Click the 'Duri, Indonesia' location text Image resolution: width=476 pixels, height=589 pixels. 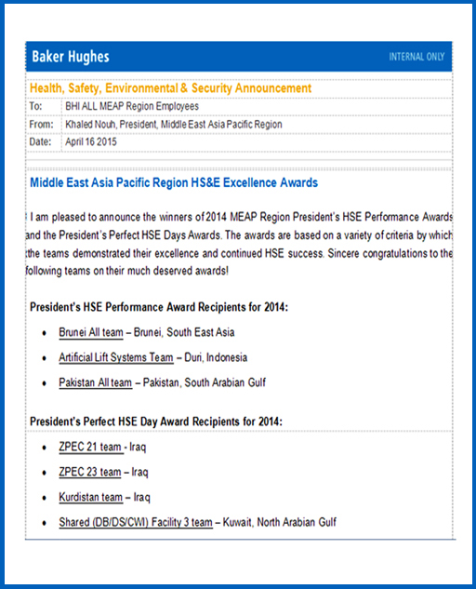coord(216,357)
